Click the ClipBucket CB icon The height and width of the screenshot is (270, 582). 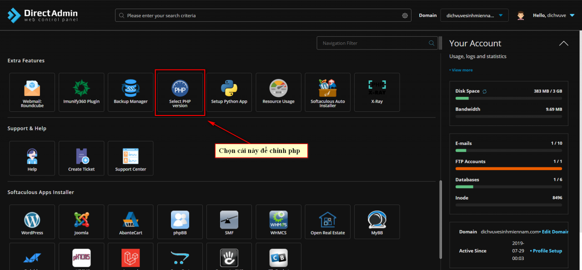pos(278,258)
